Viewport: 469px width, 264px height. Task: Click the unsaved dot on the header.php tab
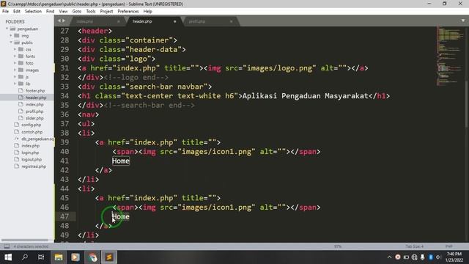click(x=174, y=21)
